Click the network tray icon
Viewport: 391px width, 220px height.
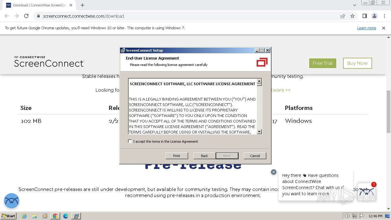[355, 216]
